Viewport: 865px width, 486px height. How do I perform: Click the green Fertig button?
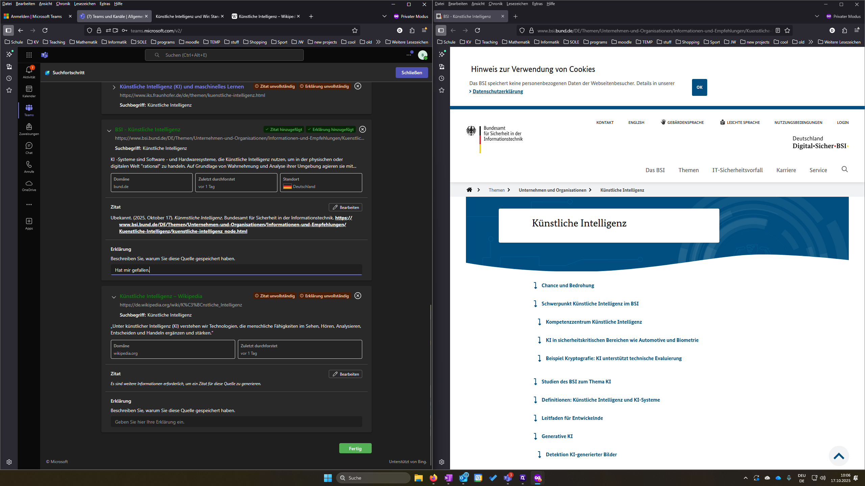pyautogui.click(x=355, y=448)
